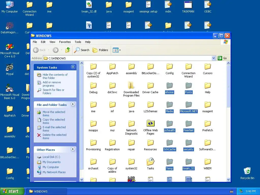Select the Offline Web Pages folder icon
The width and height of the screenshot is (260, 195).
pyautogui.click(x=150, y=124)
